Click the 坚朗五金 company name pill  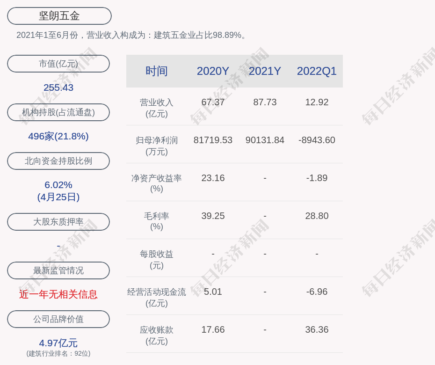(x=59, y=16)
